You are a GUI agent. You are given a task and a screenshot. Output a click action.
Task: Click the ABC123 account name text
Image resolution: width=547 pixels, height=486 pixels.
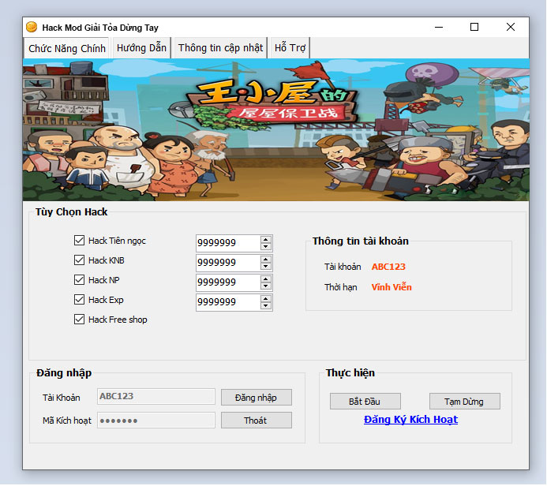point(388,267)
